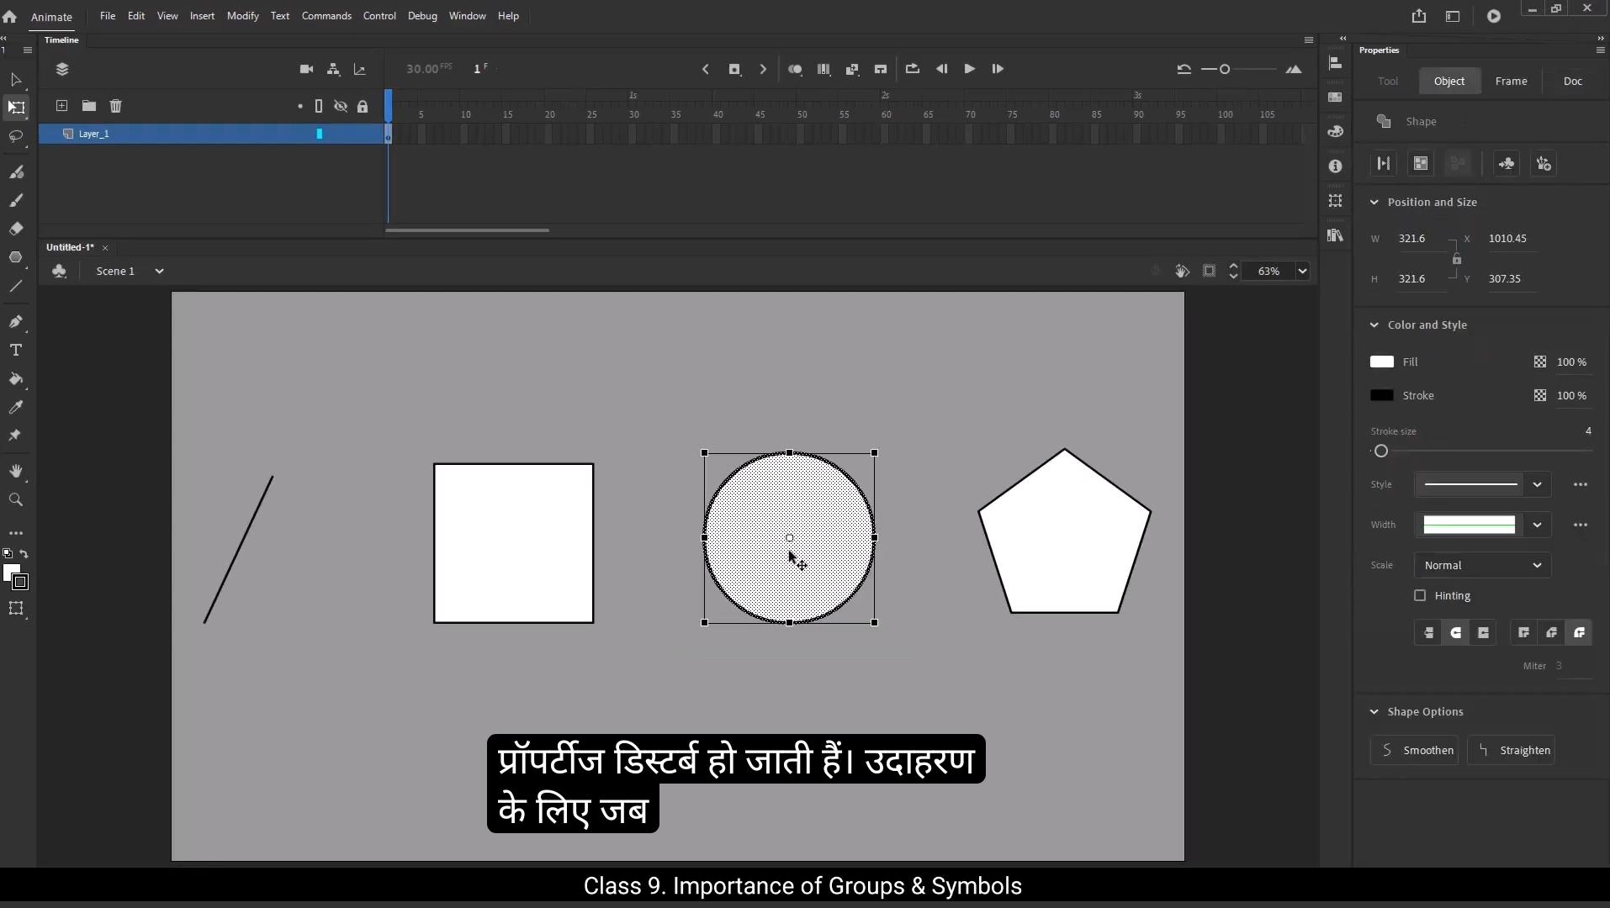Toggle show all layers as outlines
The image size is (1610, 908).
tap(319, 107)
